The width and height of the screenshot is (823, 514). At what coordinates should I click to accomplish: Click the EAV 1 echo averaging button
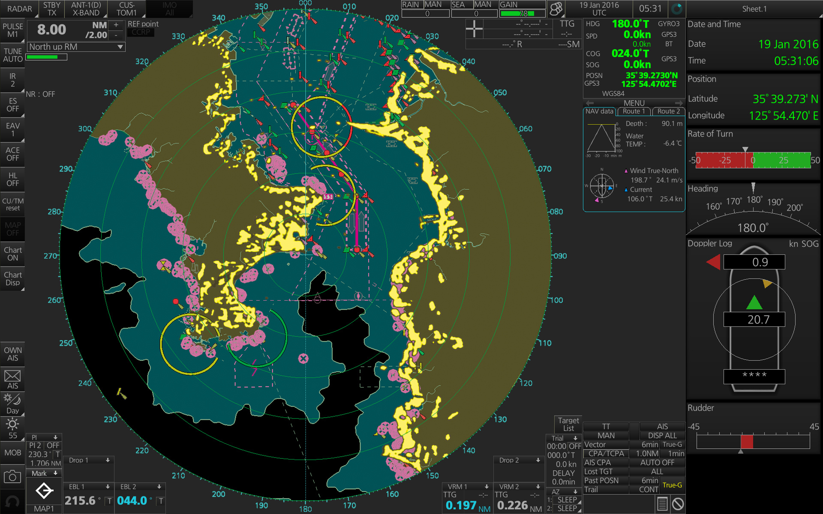12,130
